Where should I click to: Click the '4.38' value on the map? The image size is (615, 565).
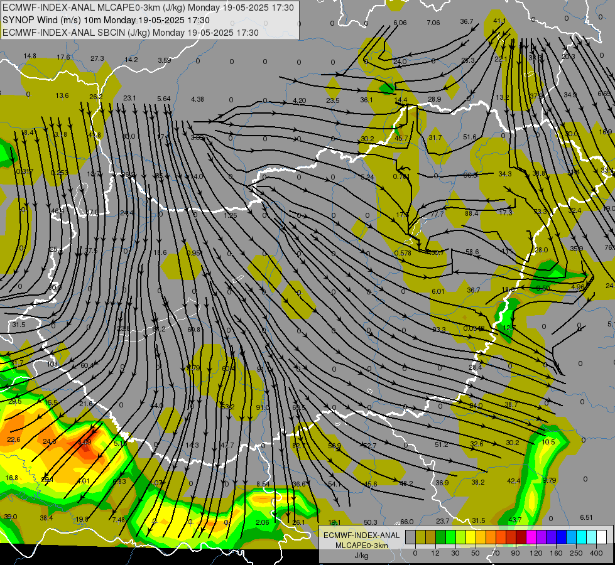[197, 100]
